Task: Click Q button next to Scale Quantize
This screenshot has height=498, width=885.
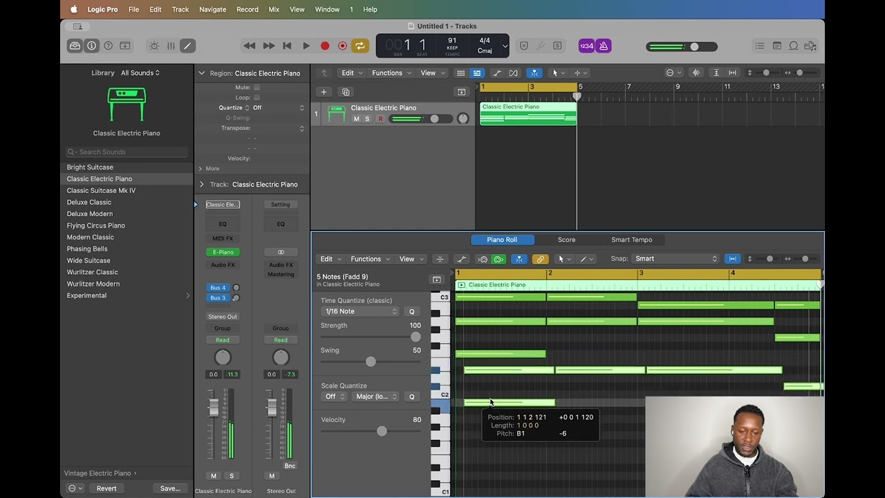Action: tap(411, 396)
